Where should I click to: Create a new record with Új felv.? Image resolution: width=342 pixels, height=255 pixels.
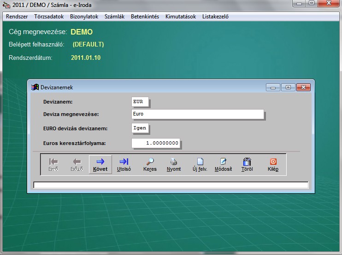(x=200, y=164)
